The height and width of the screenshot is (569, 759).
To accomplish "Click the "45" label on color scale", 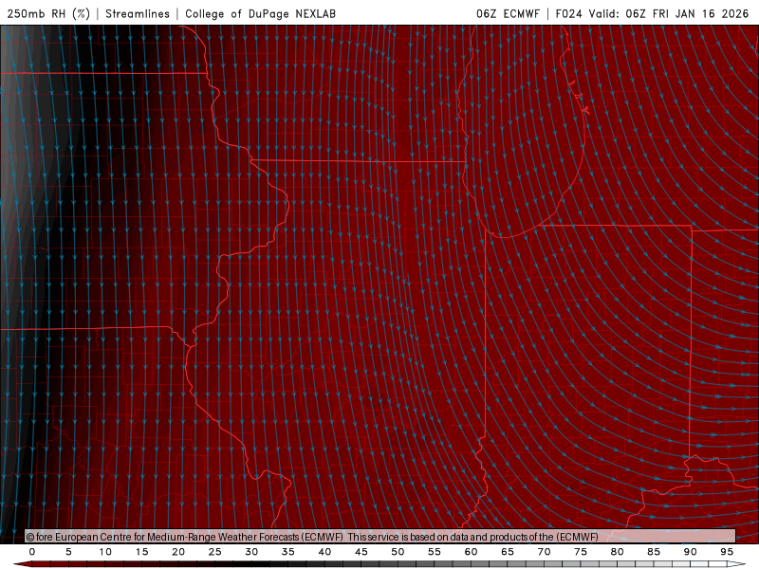I will 361,552.
